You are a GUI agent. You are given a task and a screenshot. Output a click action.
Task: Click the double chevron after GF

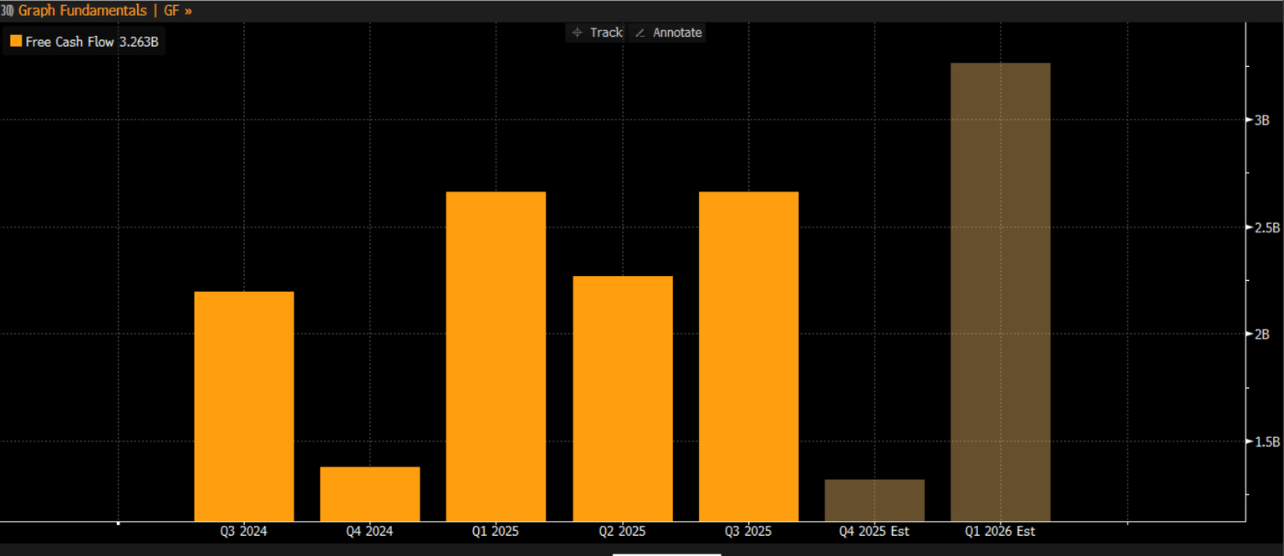tap(187, 11)
